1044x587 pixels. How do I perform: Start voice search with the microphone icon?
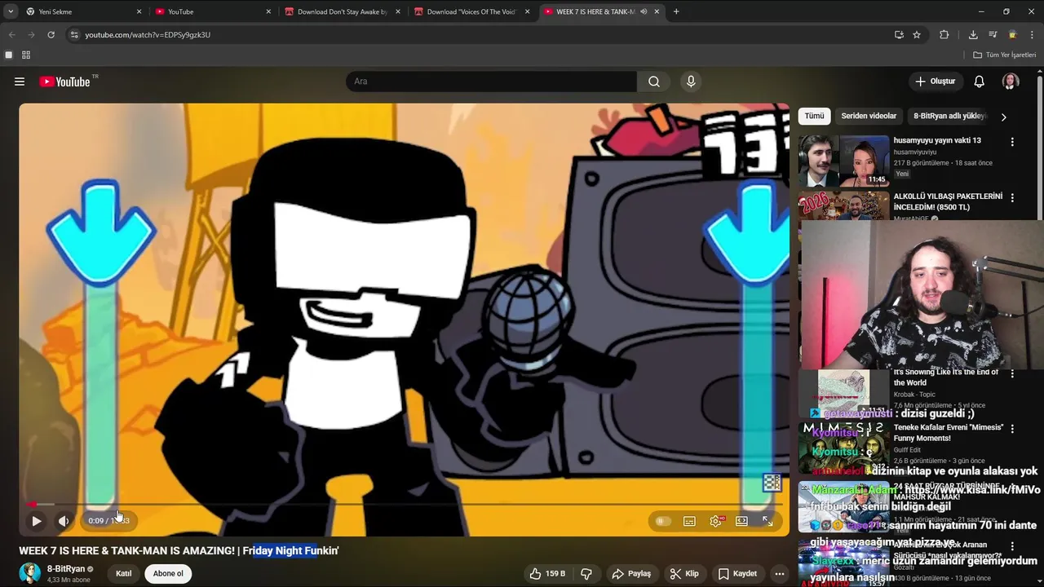click(x=691, y=82)
